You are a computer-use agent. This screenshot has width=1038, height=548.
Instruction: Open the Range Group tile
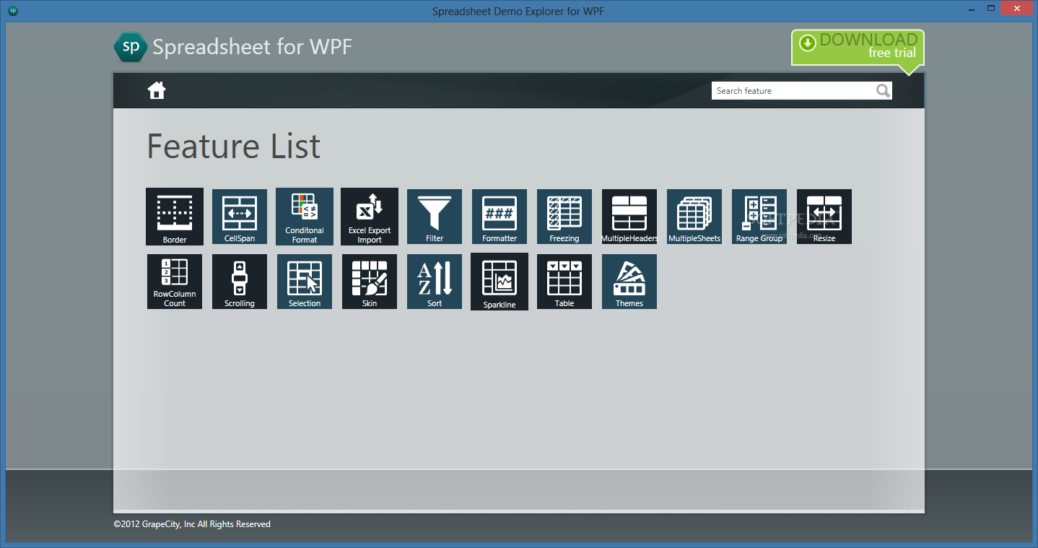(759, 217)
